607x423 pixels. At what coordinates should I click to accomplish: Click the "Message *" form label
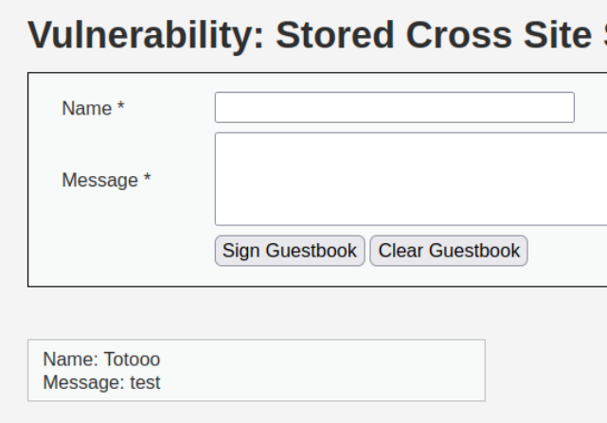click(106, 180)
